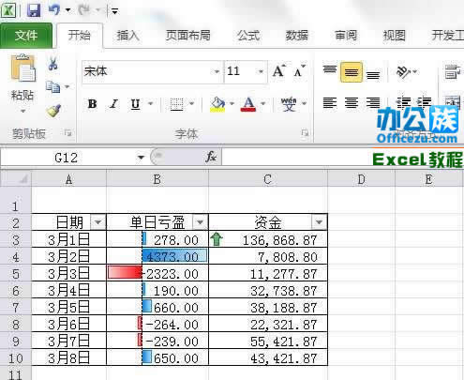Select cell with value -264.00
This screenshot has width=464, height=380.
coord(157,325)
